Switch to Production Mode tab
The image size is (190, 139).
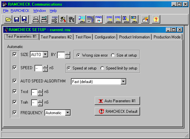[x=167, y=37]
